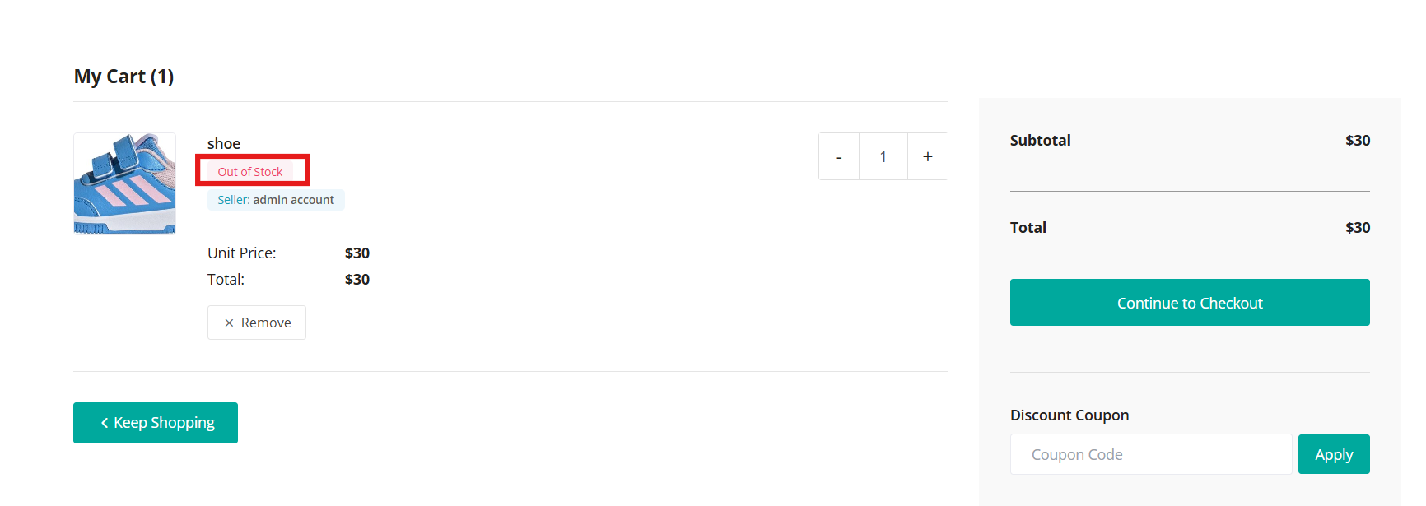The image size is (1426, 506).
Task: Increase shoe quantity with plus button
Action: (928, 156)
